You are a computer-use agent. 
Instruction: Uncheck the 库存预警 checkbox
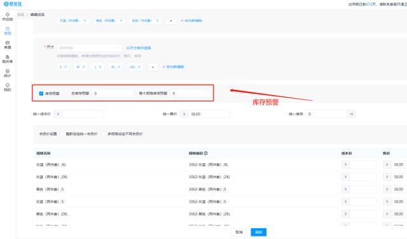tap(41, 93)
